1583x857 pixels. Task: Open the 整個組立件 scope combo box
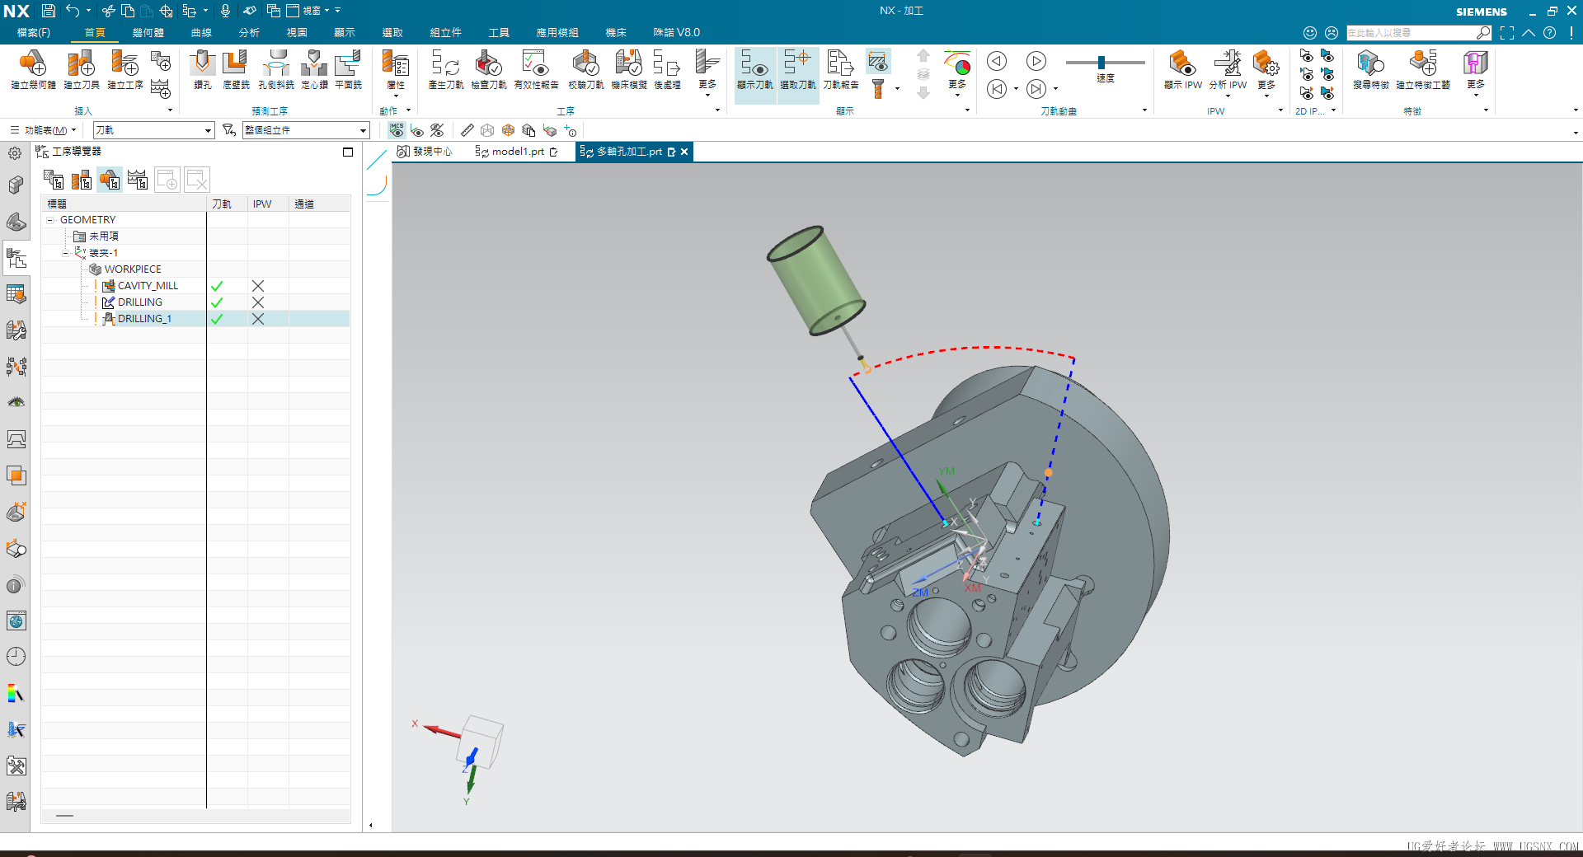coord(306,130)
